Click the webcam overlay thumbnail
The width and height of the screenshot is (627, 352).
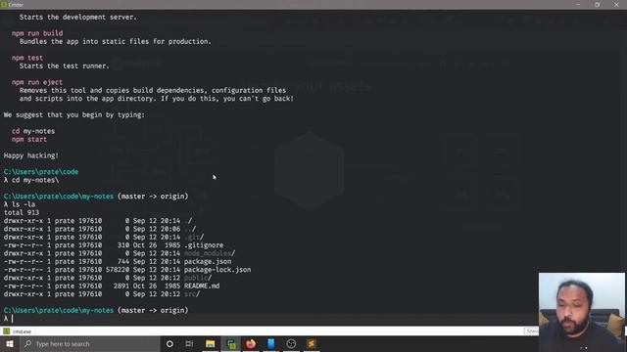[x=581, y=312]
